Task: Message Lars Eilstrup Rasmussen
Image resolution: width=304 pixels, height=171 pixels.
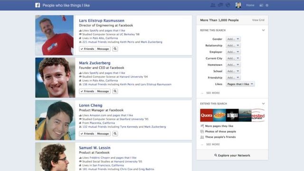Action: click(x=103, y=49)
